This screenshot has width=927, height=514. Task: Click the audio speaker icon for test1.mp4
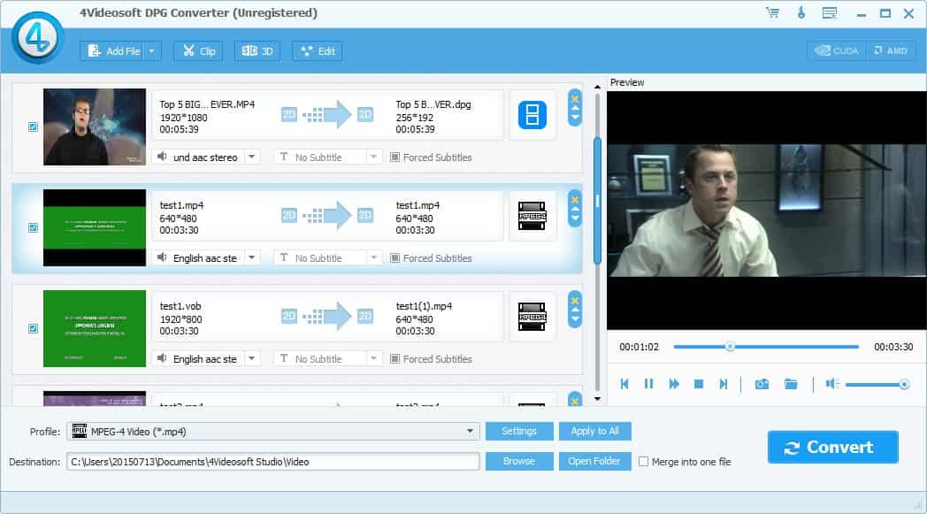(161, 257)
